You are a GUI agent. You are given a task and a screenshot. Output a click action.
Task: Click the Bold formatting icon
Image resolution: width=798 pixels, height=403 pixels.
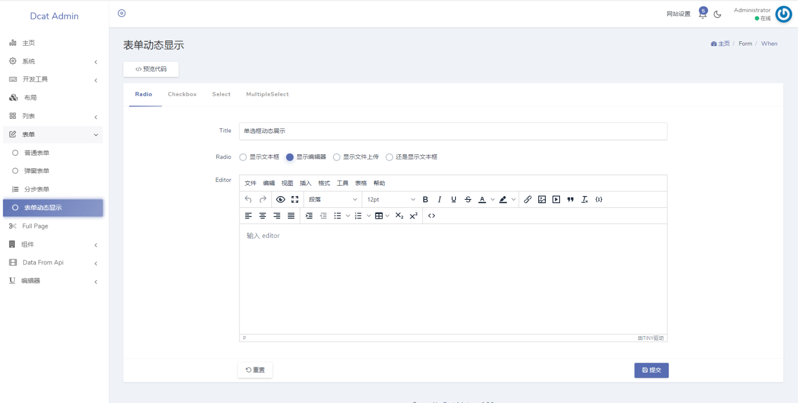click(x=425, y=200)
